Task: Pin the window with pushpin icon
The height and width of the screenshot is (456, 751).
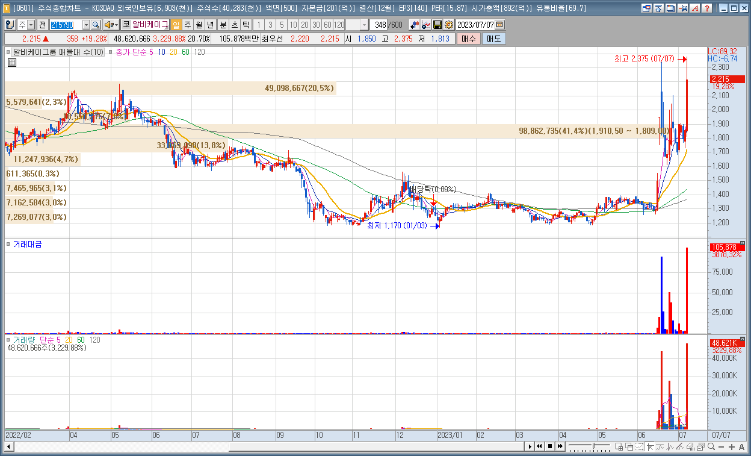Action: tap(682, 8)
